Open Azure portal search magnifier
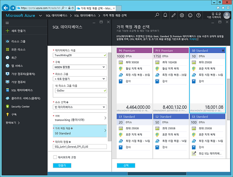 point(157,15)
